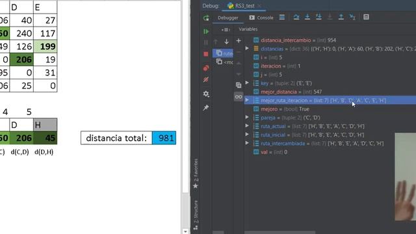The height and width of the screenshot is (234, 416).
Task: Select the iteracion variable row
Action: pos(330,66)
